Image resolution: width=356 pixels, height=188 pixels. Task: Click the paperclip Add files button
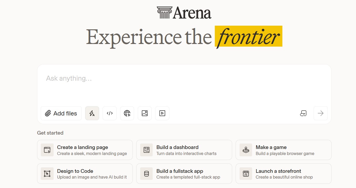61,113
